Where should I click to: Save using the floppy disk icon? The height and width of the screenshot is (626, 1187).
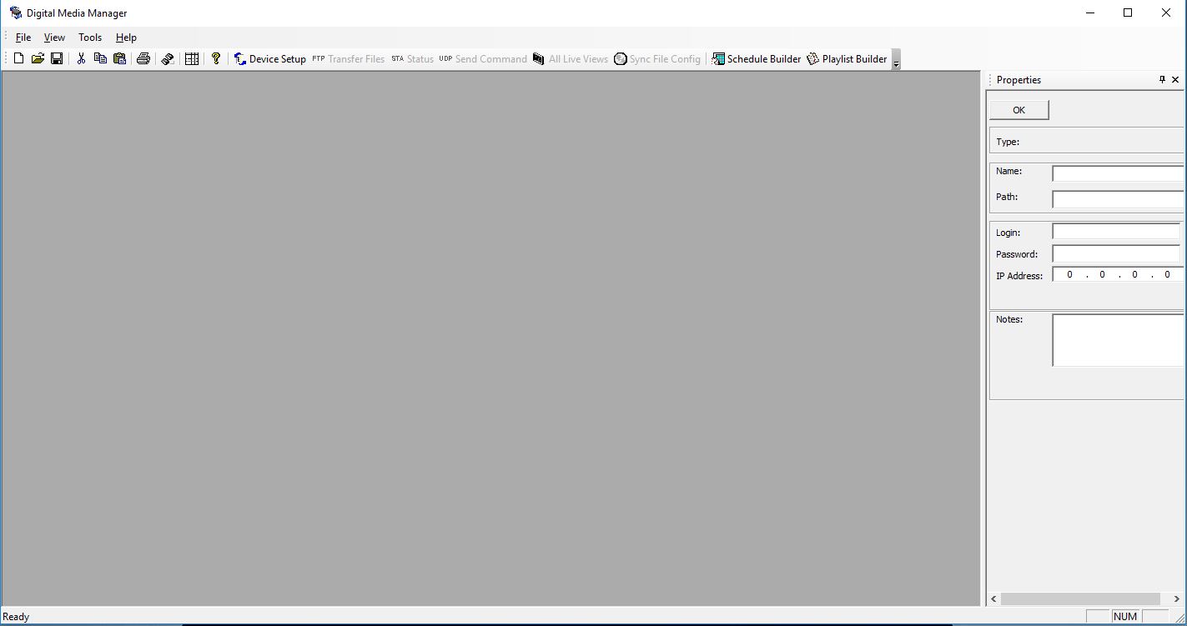[57, 58]
